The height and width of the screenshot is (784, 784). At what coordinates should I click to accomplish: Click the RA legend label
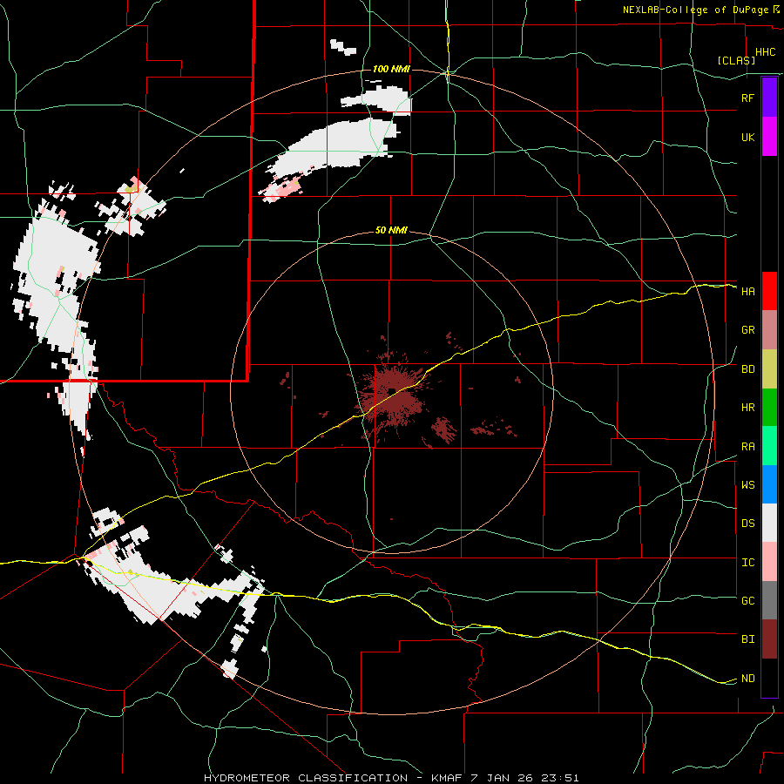747,447
